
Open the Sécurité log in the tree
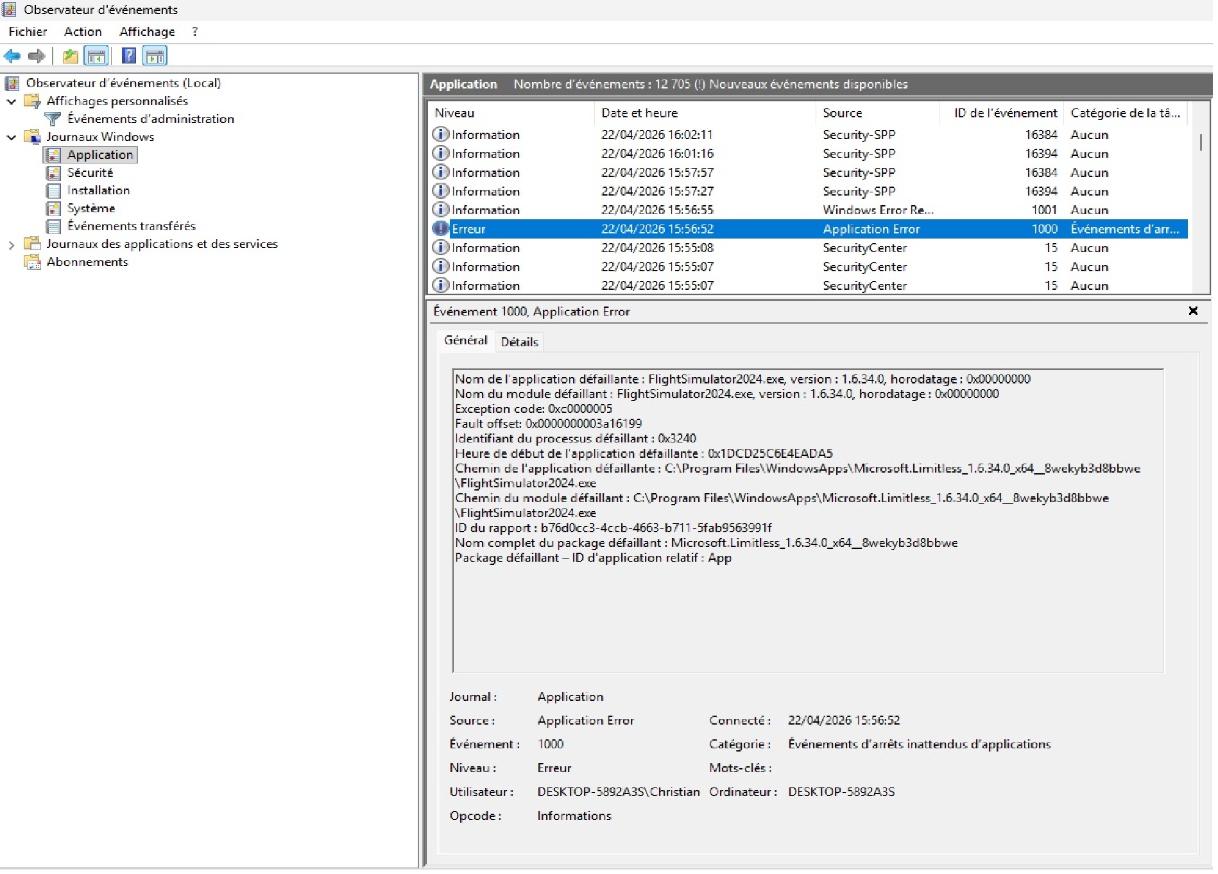pyautogui.click(x=90, y=173)
